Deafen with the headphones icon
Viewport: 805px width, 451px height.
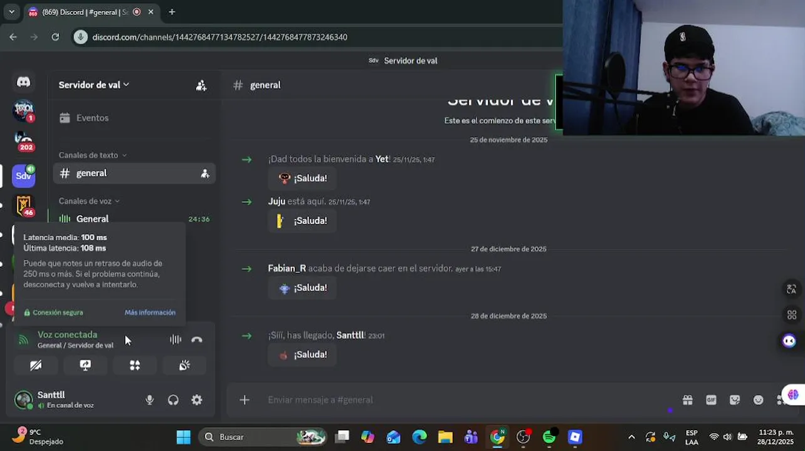click(x=173, y=400)
